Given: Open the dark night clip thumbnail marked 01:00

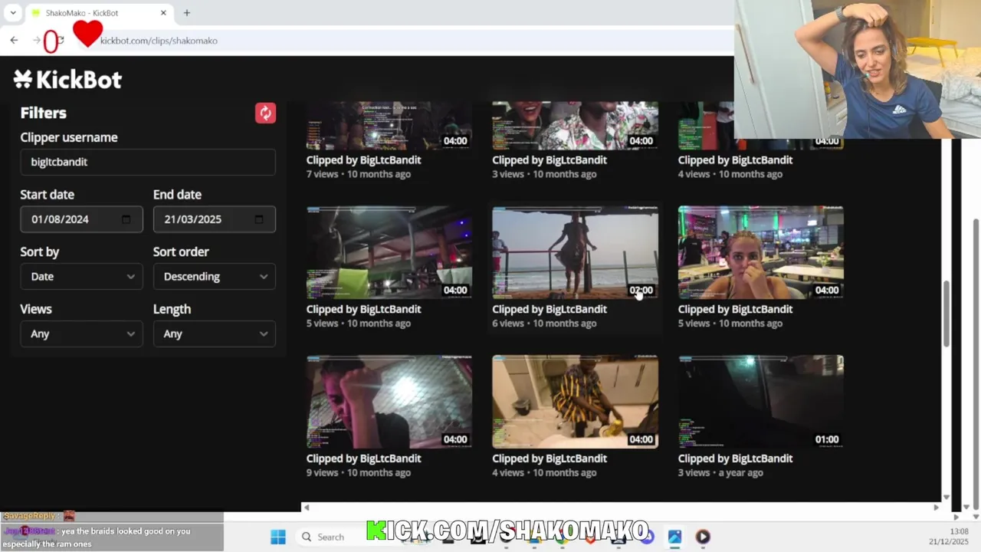Looking at the screenshot, I should 761,402.
